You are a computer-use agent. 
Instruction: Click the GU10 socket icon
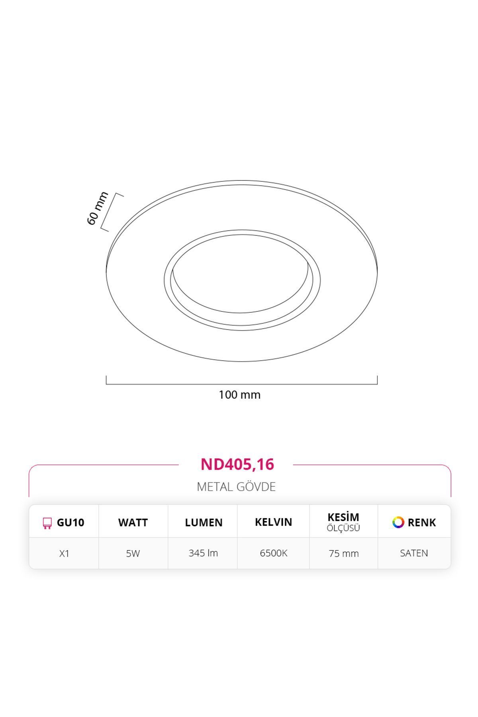pos(47,523)
